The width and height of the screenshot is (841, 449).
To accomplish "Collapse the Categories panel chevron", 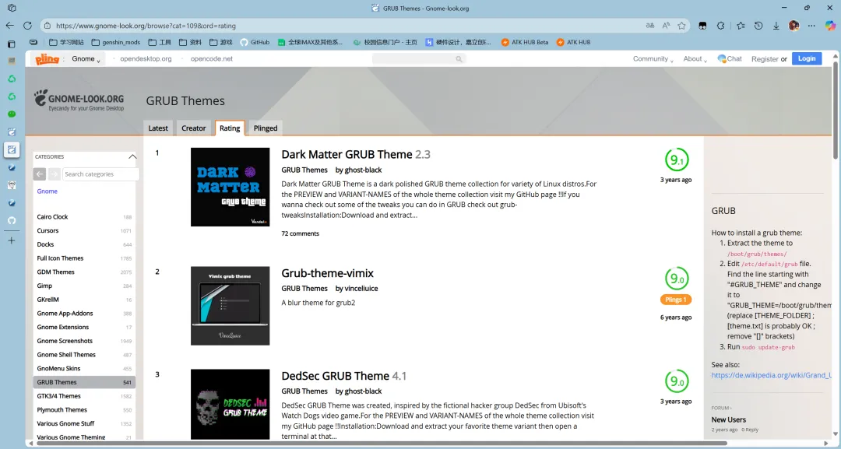I will [x=132, y=157].
